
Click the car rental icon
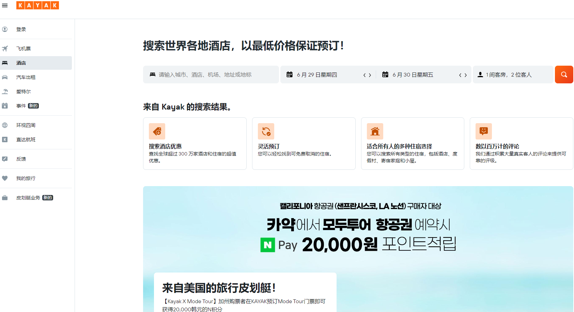click(5, 77)
